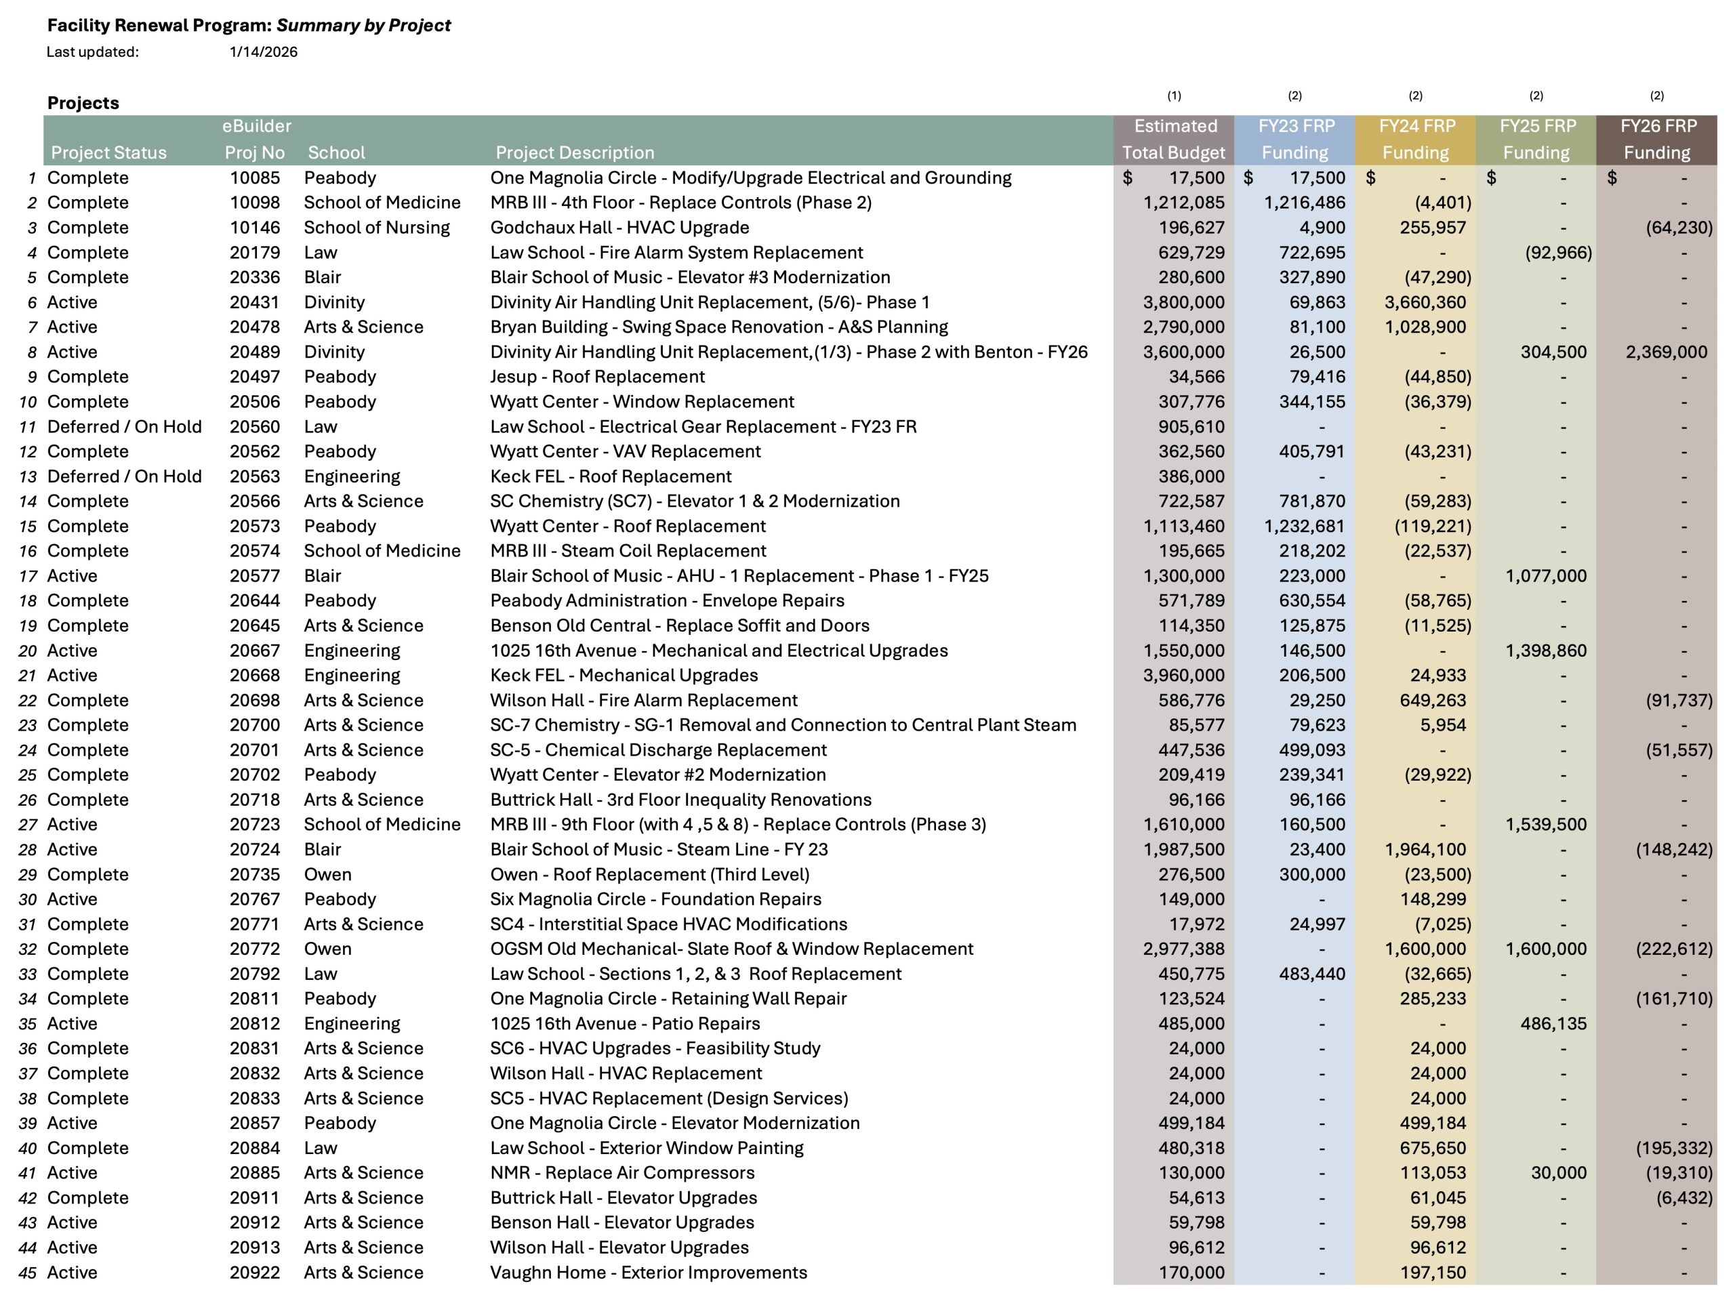The height and width of the screenshot is (1299, 1735).
Task: Click Godchaux Hall - HVAC Upgrade description
Action: pyautogui.click(x=619, y=228)
